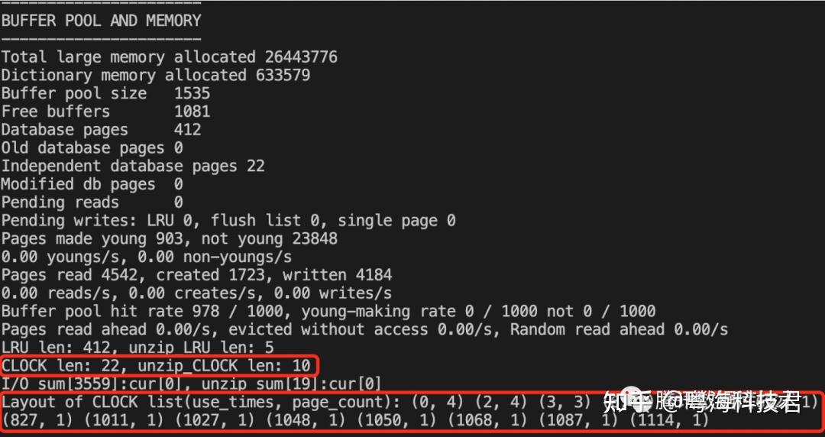Select the Dictionary memory allocated value 633579

coord(283,76)
